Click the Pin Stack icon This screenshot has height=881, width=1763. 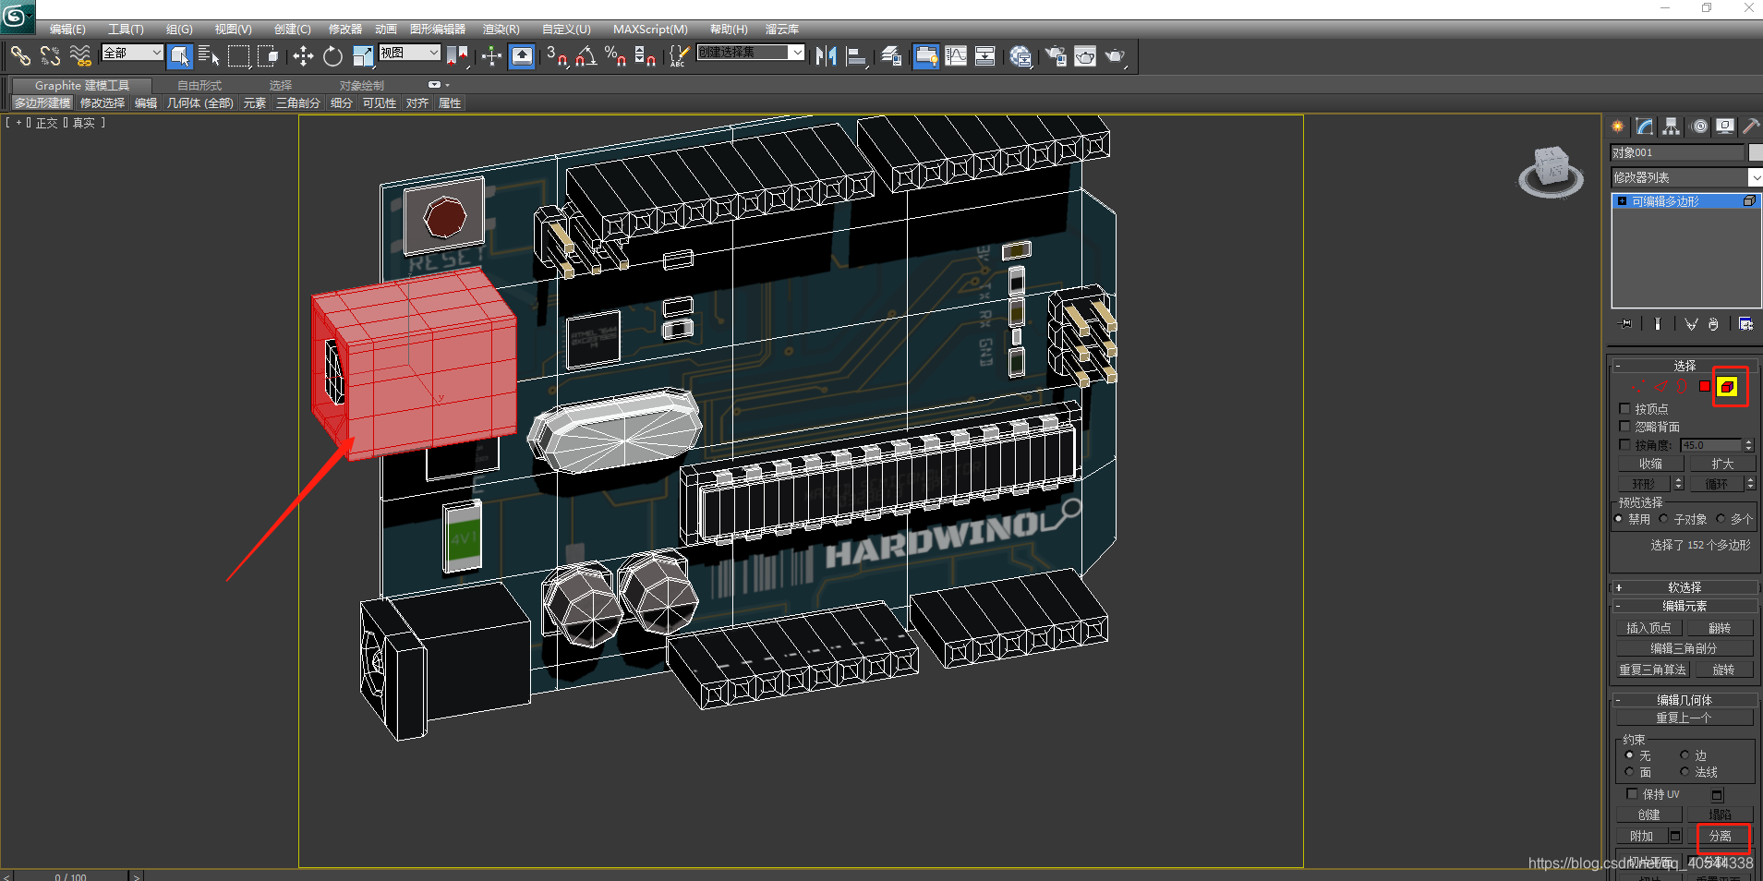1625,324
